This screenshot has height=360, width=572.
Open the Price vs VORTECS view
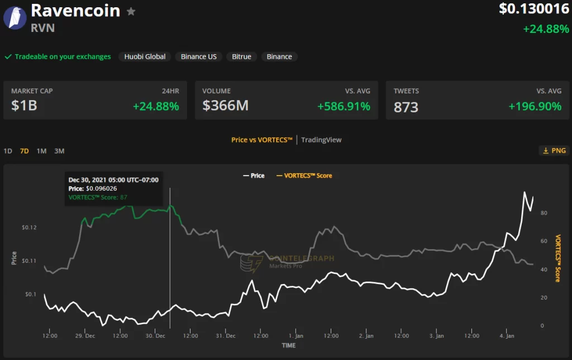click(x=262, y=140)
